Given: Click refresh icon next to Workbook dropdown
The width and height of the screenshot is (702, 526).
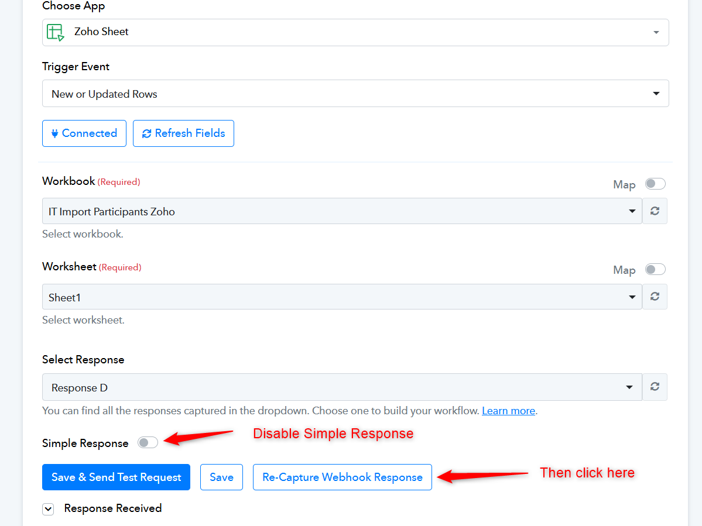Looking at the screenshot, I should tap(655, 211).
